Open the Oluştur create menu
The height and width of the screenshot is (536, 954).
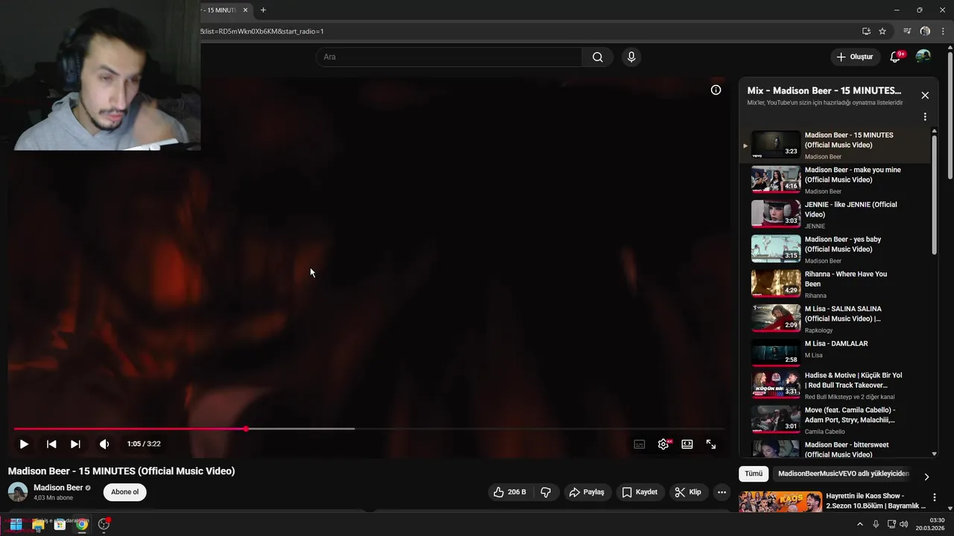point(854,57)
